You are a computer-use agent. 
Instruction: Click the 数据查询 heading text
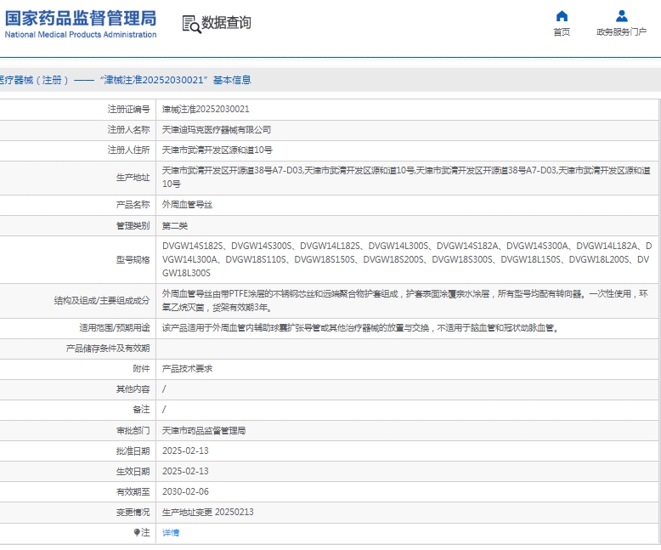click(226, 23)
